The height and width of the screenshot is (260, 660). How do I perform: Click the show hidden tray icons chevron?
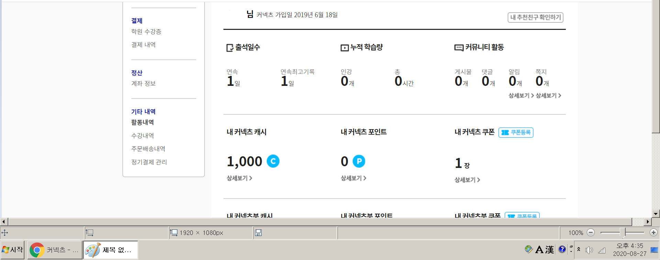click(579, 249)
